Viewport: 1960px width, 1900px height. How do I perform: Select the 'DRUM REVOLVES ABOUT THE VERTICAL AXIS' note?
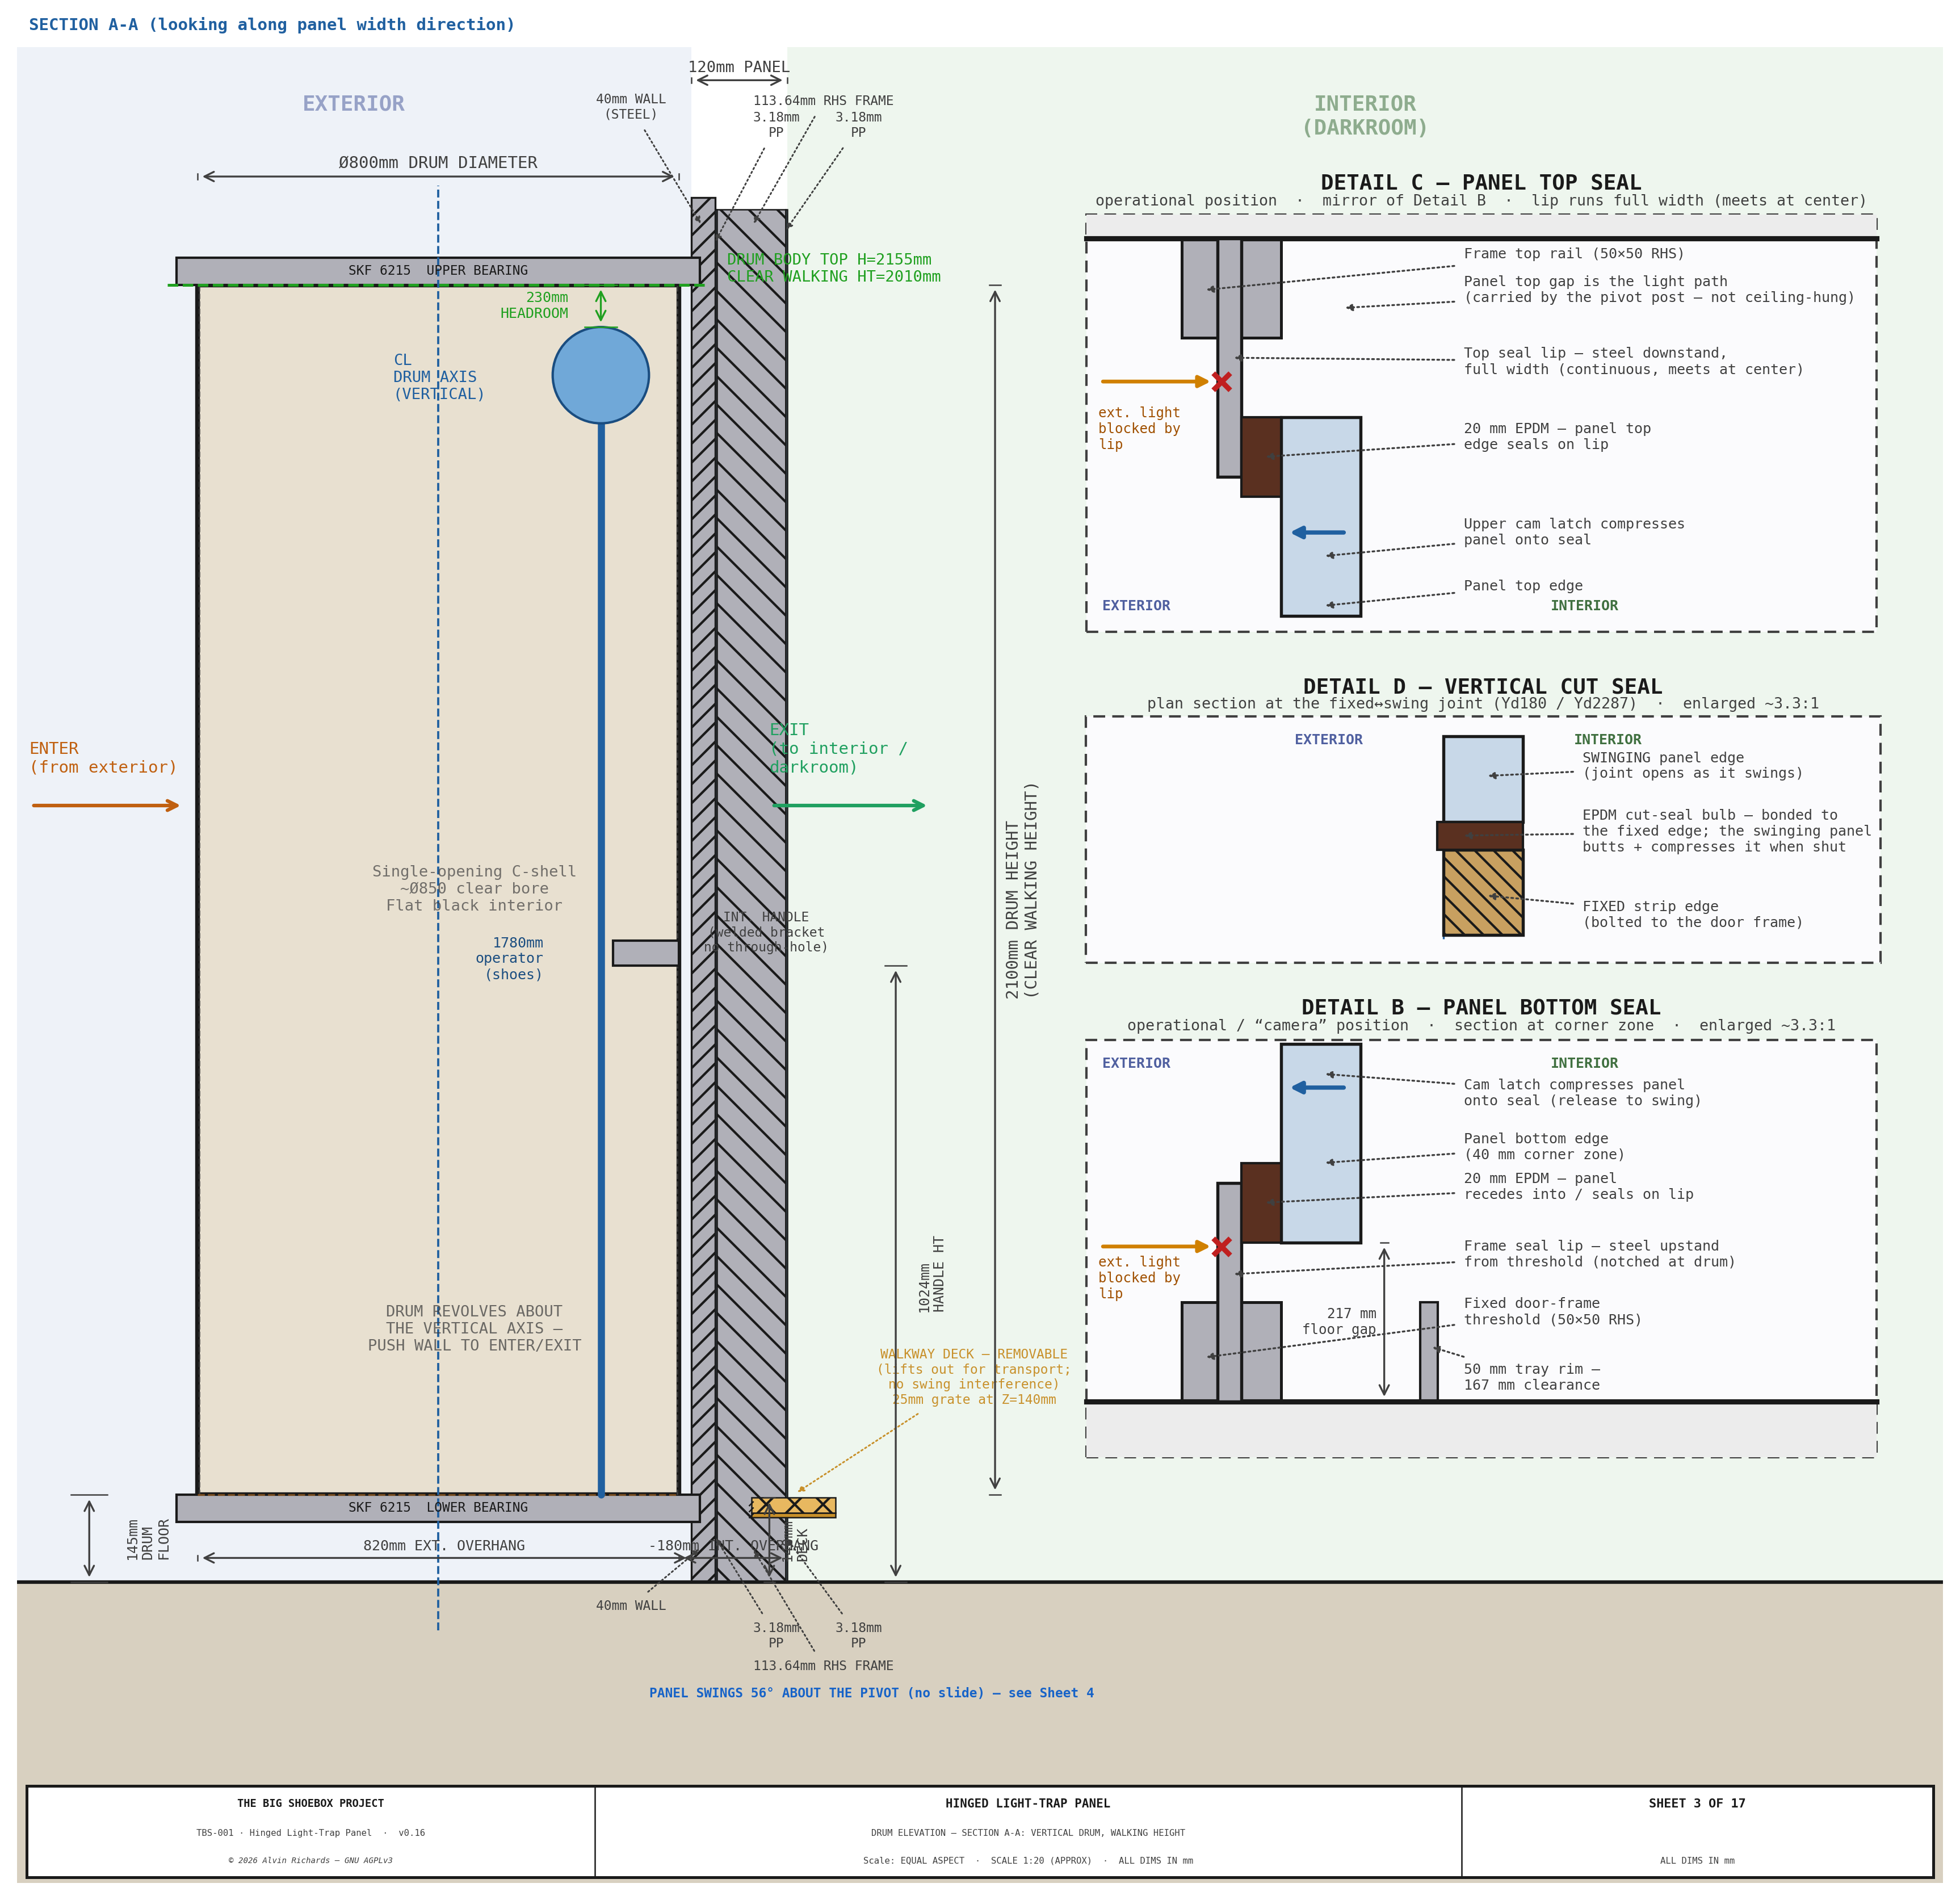[474, 1328]
